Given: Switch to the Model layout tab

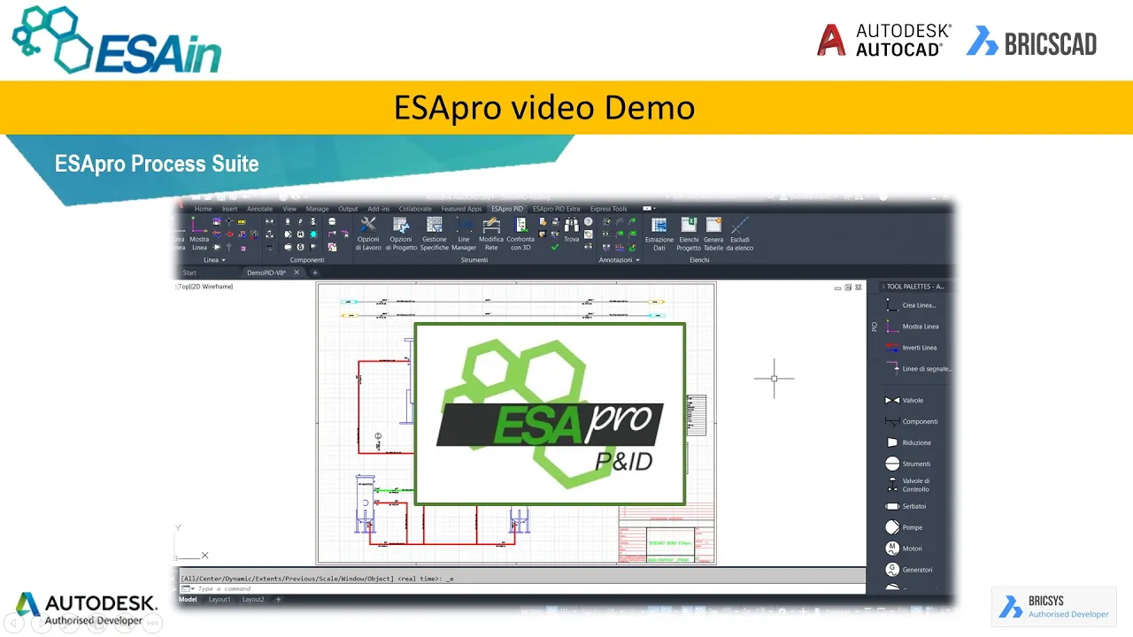Looking at the screenshot, I should point(188,599).
